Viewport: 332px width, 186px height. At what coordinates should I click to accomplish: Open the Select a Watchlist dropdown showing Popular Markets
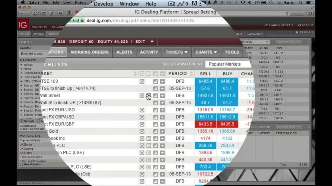227,64
